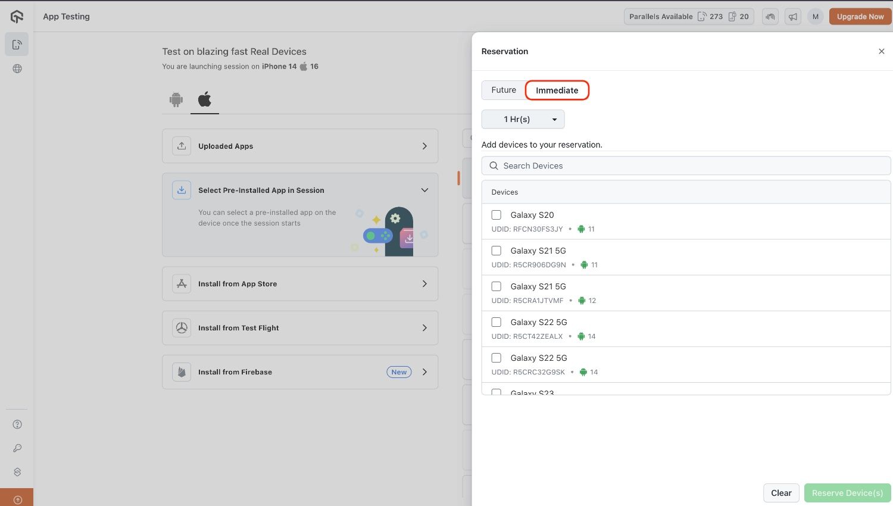Open the 1 Hr(s) duration dropdown

point(523,119)
